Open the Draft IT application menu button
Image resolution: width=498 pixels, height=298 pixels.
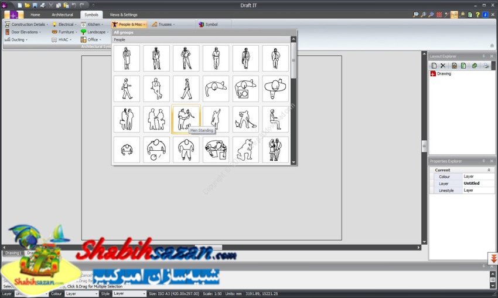coord(13,15)
